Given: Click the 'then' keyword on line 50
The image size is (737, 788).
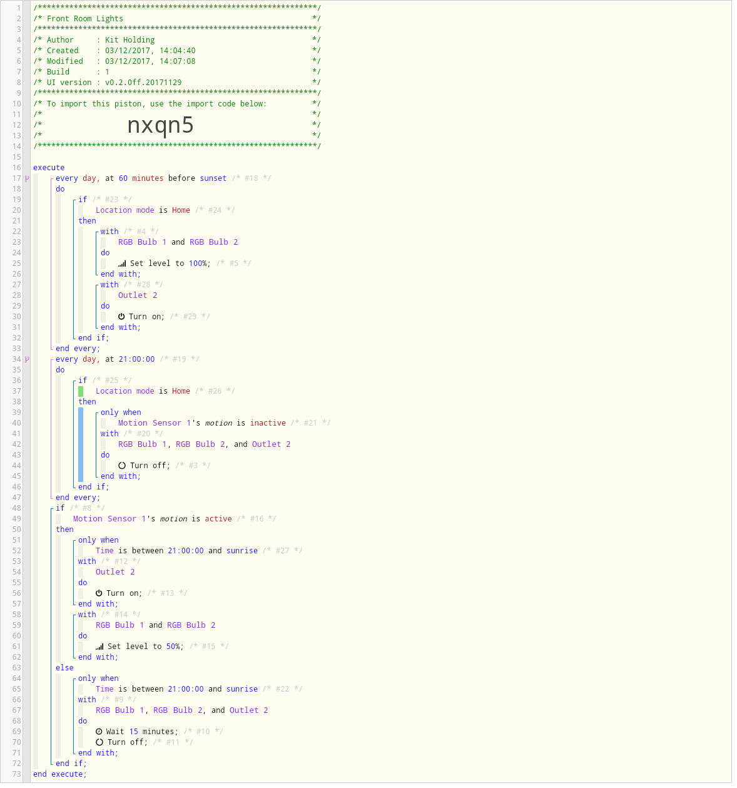Looking at the screenshot, I should click(64, 530).
